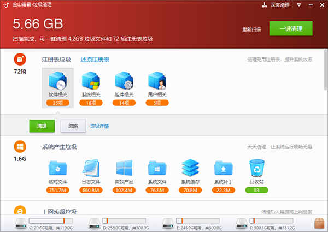Click the D: 258.0G可用 drive text
Screen dimensions: 328x232
click(x=126, y=228)
